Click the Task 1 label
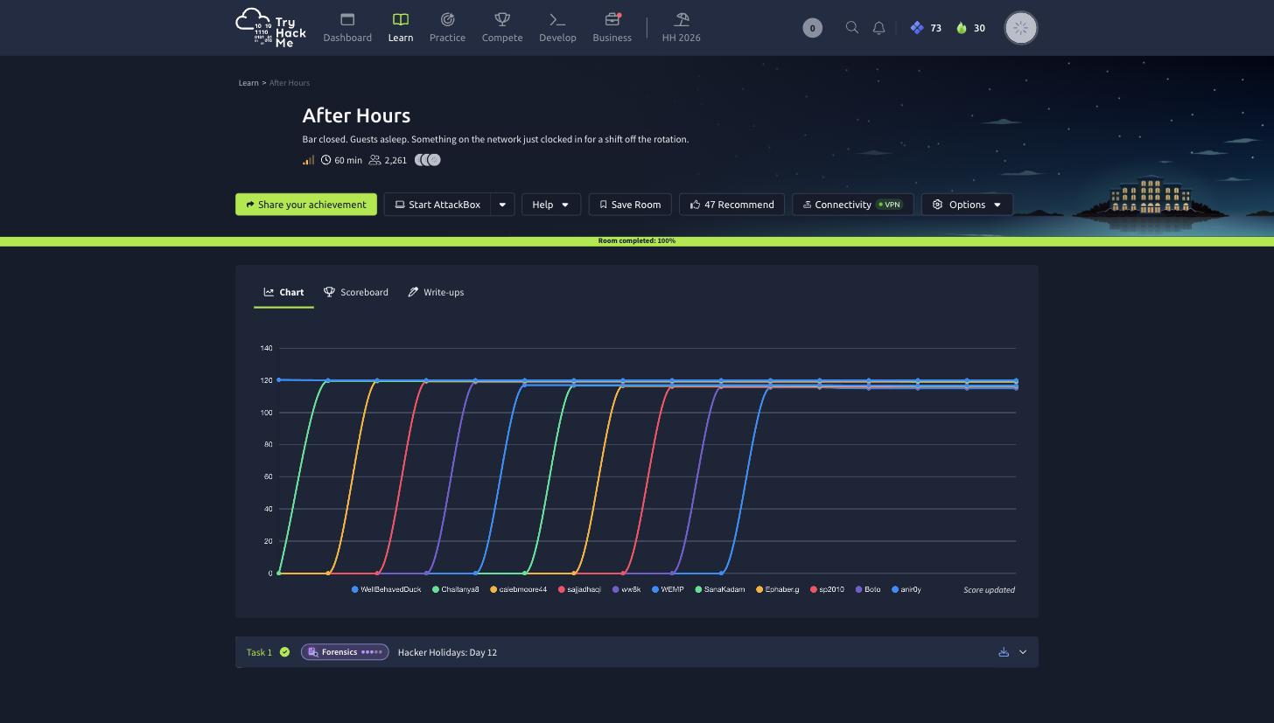Viewport: 1274px width, 723px height. [259, 652]
